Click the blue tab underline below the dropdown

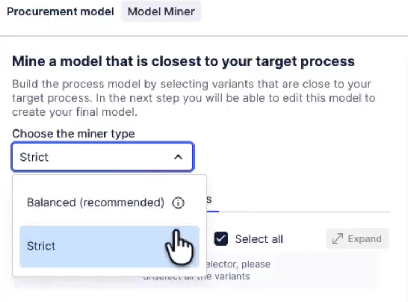coord(213,211)
